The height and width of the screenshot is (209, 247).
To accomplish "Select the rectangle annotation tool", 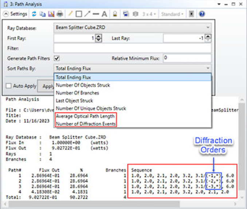I will [x=79, y=14].
